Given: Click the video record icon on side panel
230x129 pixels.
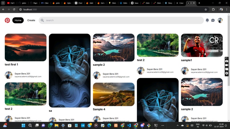Looking at the screenshot, I should (x=227, y=65).
